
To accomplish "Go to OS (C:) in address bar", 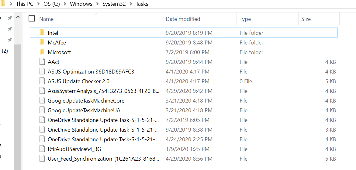I will point(52,4).
